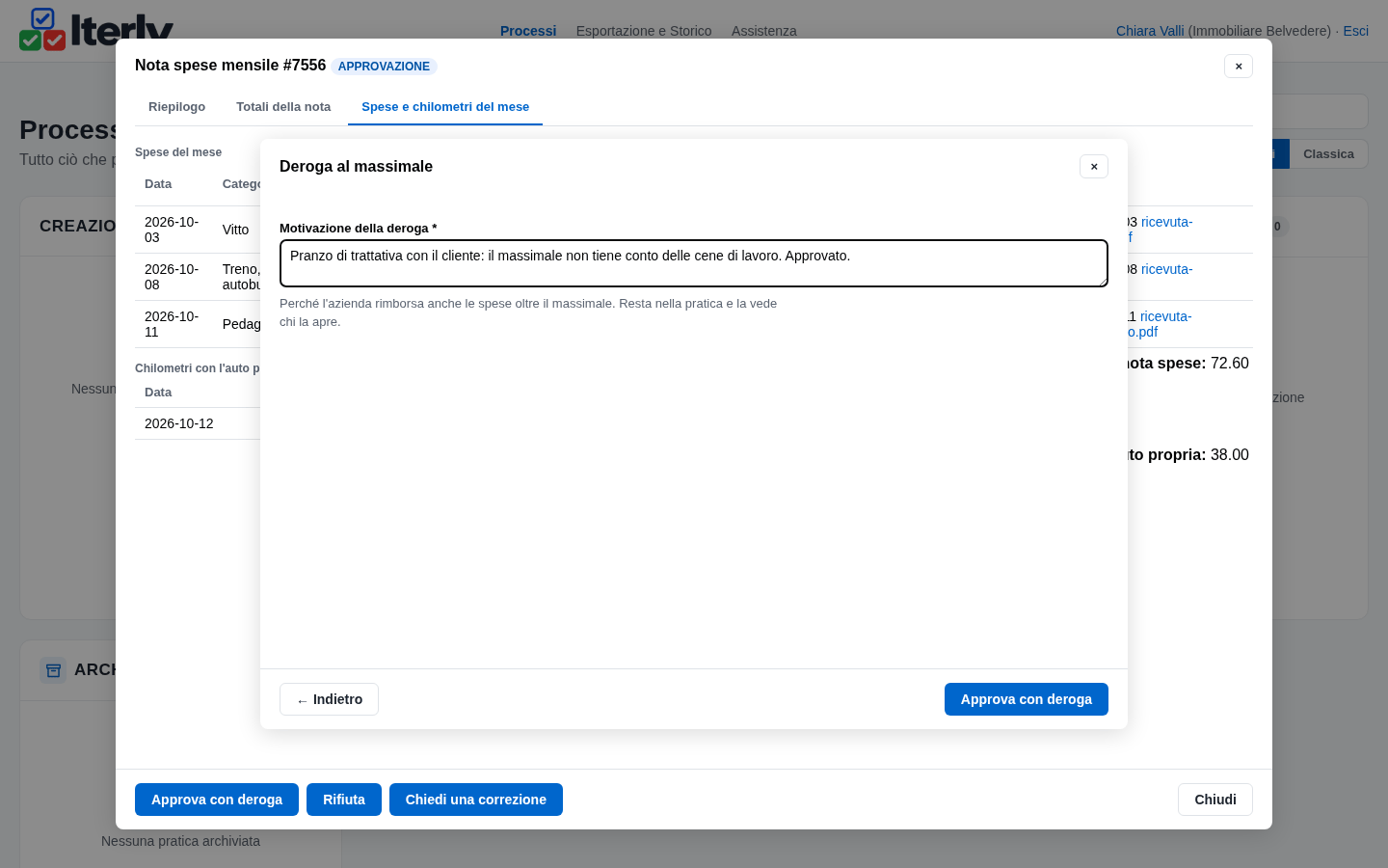Confirm Approva con deroga in inner dialog
The height and width of the screenshot is (868, 1388).
click(x=1027, y=699)
